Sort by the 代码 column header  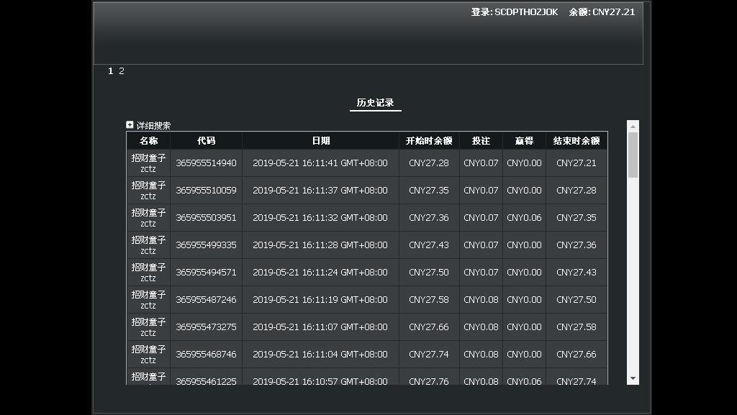[x=207, y=141]
